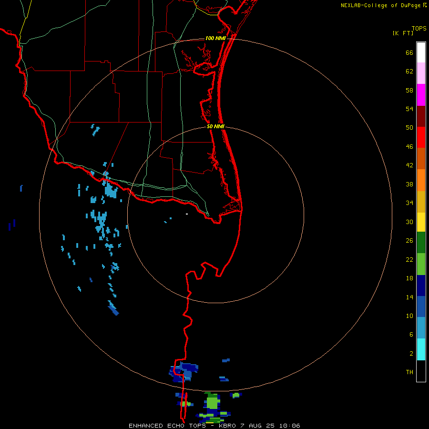Viewport: 429px width, 429px height.
Task: Click the legend value 18
Action: 409,278
